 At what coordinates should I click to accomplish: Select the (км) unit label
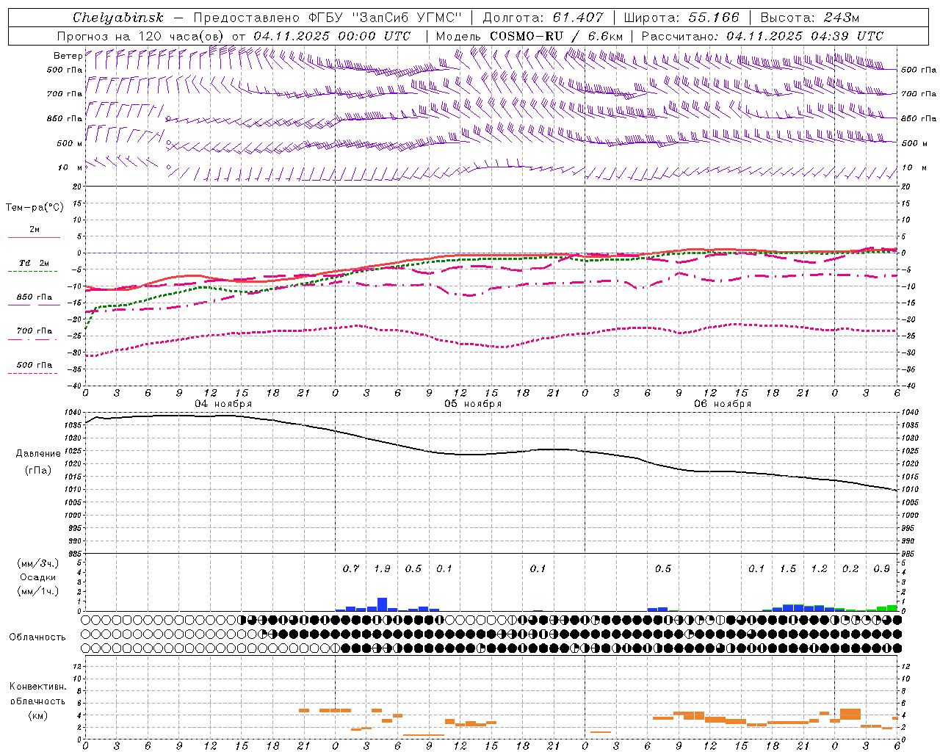point(38,715)
